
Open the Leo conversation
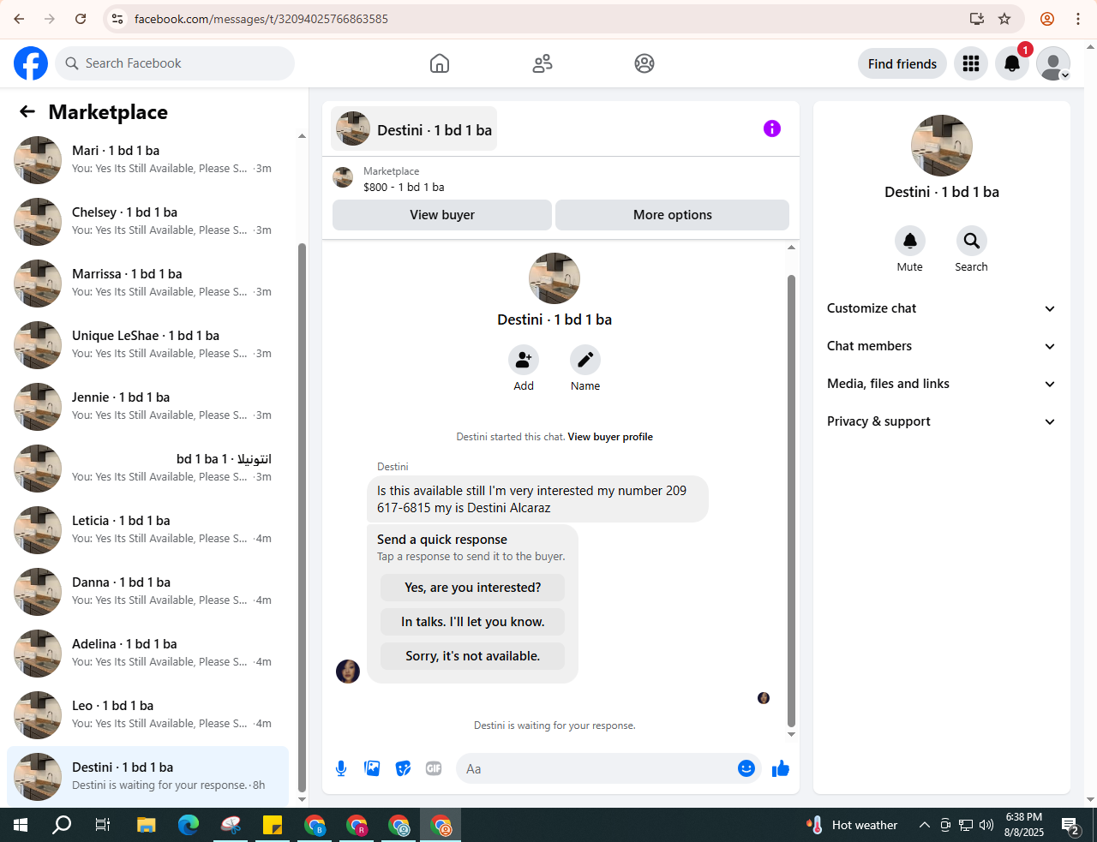click(147, 714)
